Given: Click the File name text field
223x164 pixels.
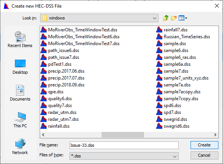Looking at the screenshot, I should click(x=124, y=145).
